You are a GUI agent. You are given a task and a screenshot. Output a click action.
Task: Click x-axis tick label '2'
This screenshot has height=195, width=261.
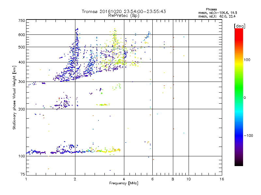pyautogui.click(x=75, y=179)
